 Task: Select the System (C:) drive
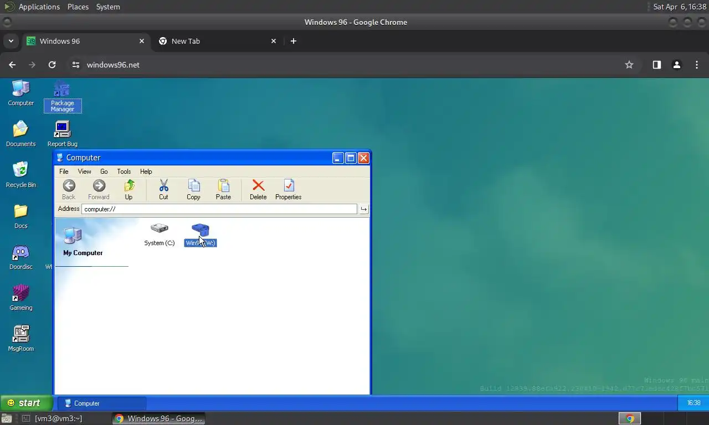(x=160, y=235)
